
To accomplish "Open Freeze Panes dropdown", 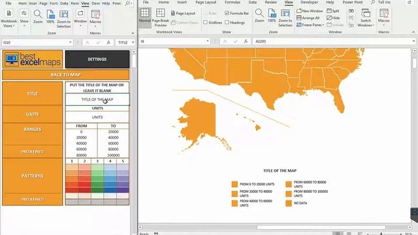I will click(310, 25).
